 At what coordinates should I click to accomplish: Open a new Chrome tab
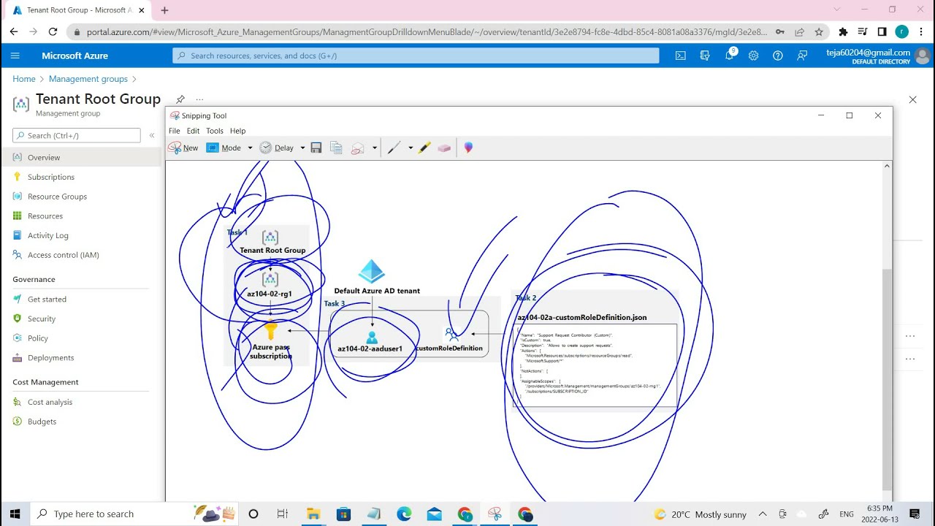(x=164, y=10)
